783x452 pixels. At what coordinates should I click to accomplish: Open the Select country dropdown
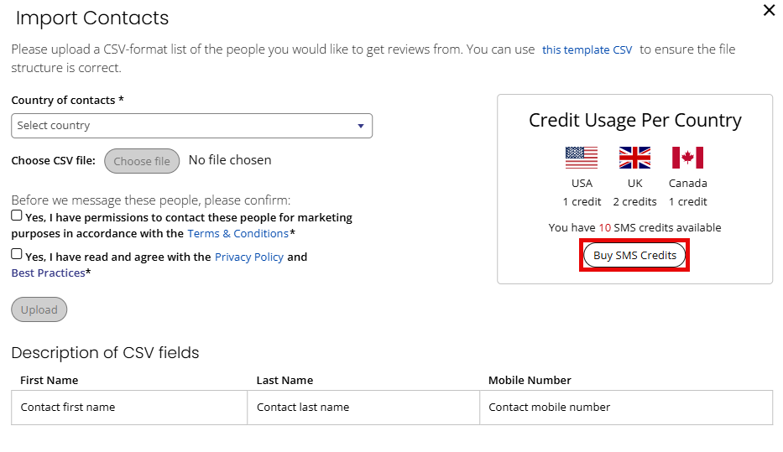click(191, 126)
